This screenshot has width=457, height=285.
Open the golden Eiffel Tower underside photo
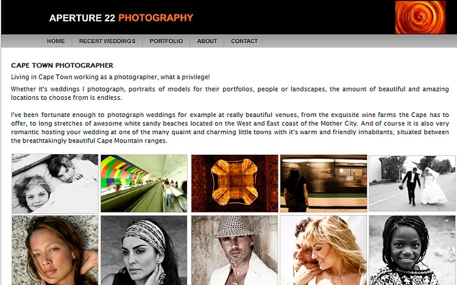[x=235, y=183]
